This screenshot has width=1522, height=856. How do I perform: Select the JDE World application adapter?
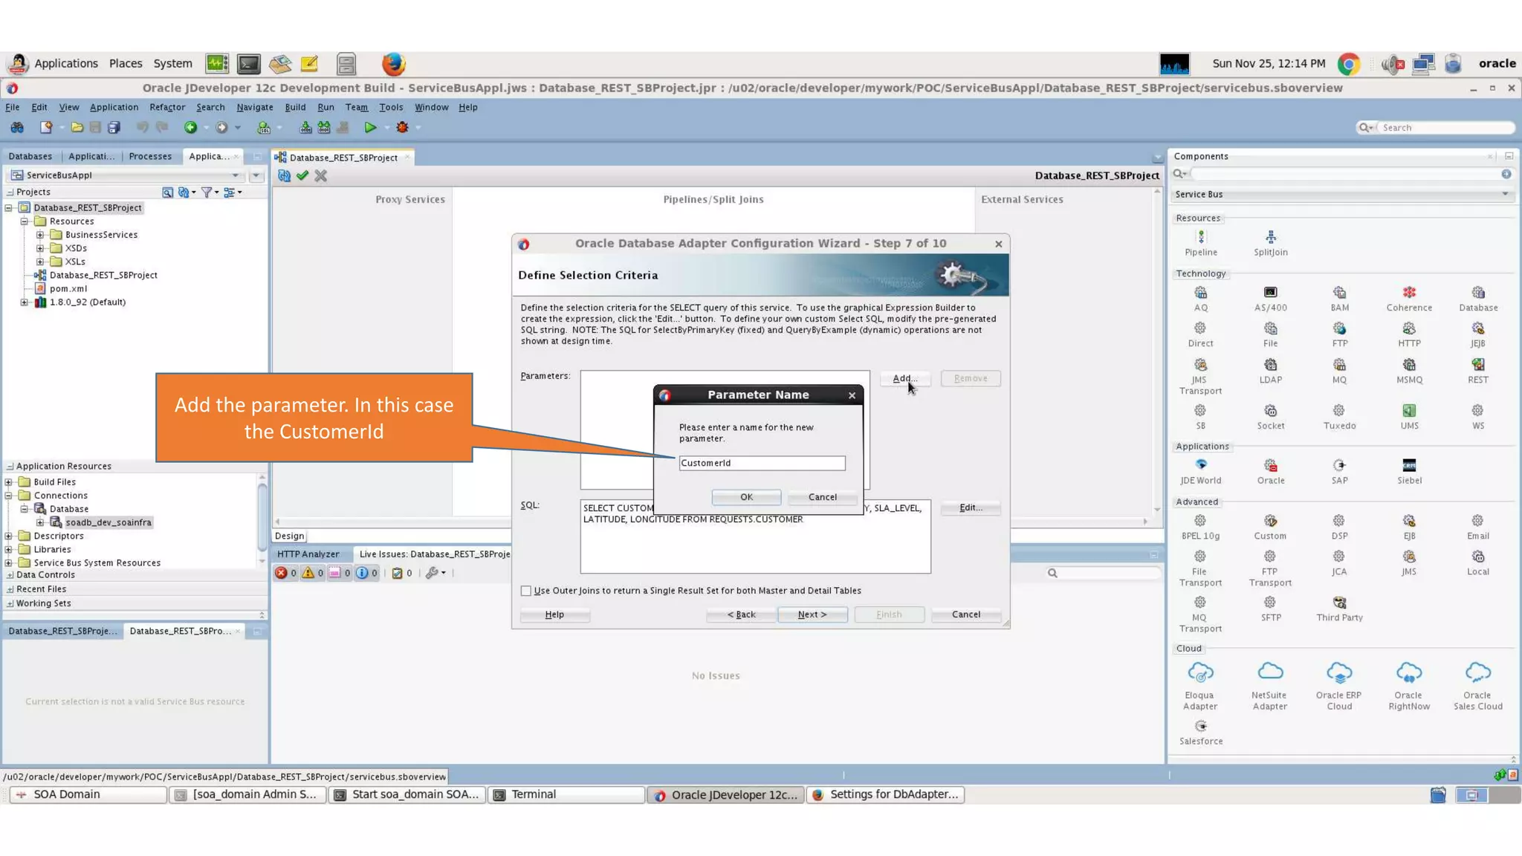click(1200, 465)
